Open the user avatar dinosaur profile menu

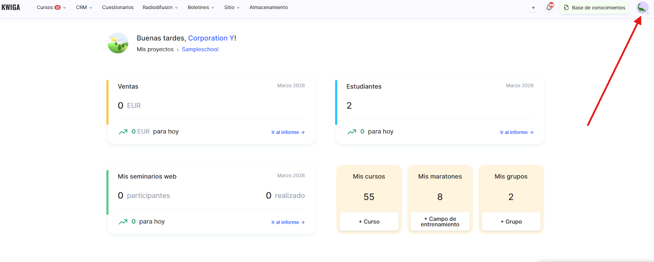(642, 8)
